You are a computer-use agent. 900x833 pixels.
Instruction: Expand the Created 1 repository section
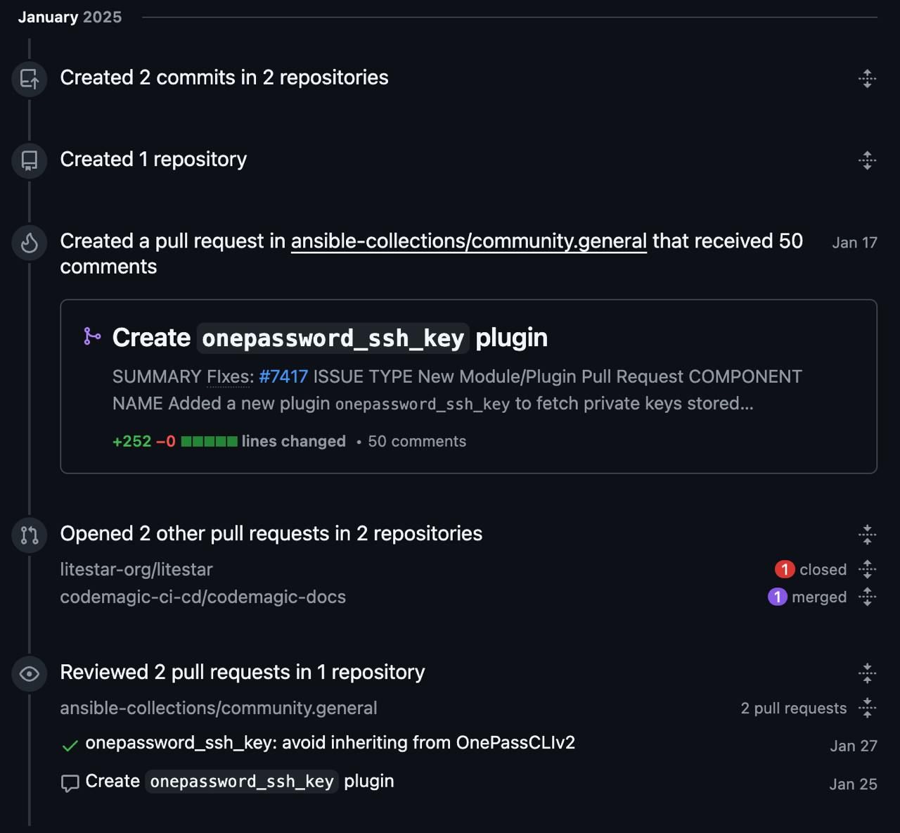point(867,160)
